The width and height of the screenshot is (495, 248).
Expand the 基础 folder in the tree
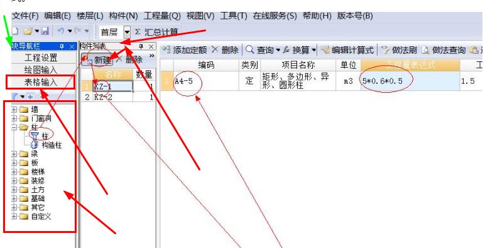14,199
